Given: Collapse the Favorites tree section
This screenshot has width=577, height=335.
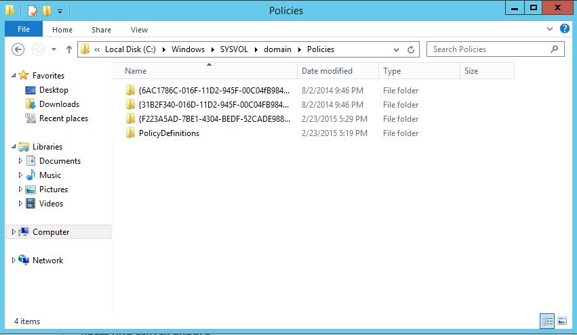Looking at the screenshot, I should point(14,75).
